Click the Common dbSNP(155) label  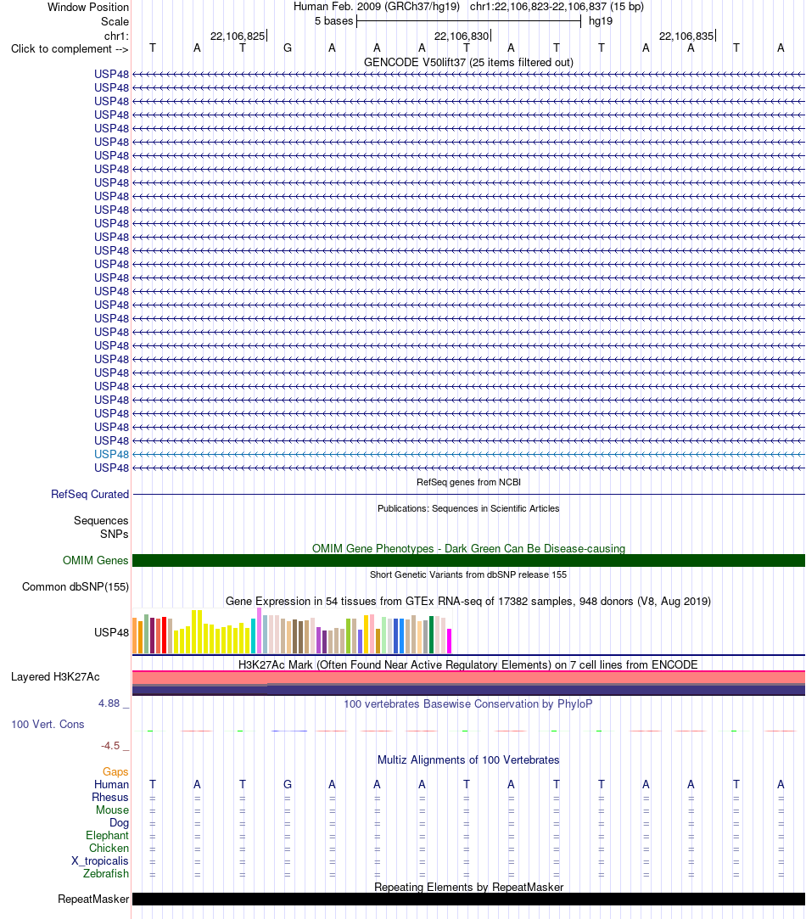pos(75,586)
